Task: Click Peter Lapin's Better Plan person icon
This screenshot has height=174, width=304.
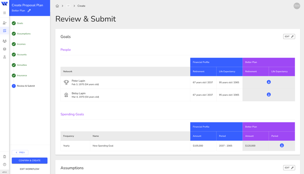Action: click(269, 82)
